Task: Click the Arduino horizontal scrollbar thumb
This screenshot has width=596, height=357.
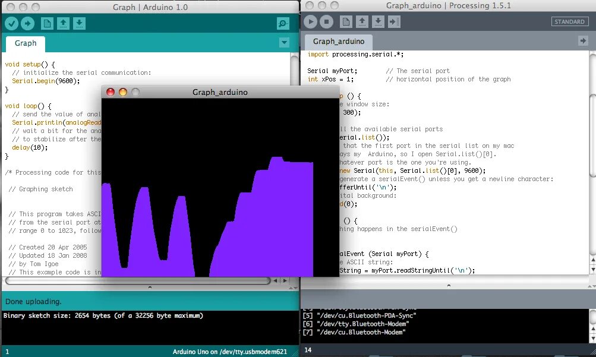Action: 138,280
